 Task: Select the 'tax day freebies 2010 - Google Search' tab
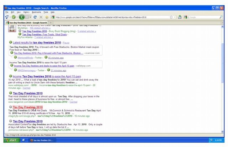pyautogui.click(x=27, y=23)
